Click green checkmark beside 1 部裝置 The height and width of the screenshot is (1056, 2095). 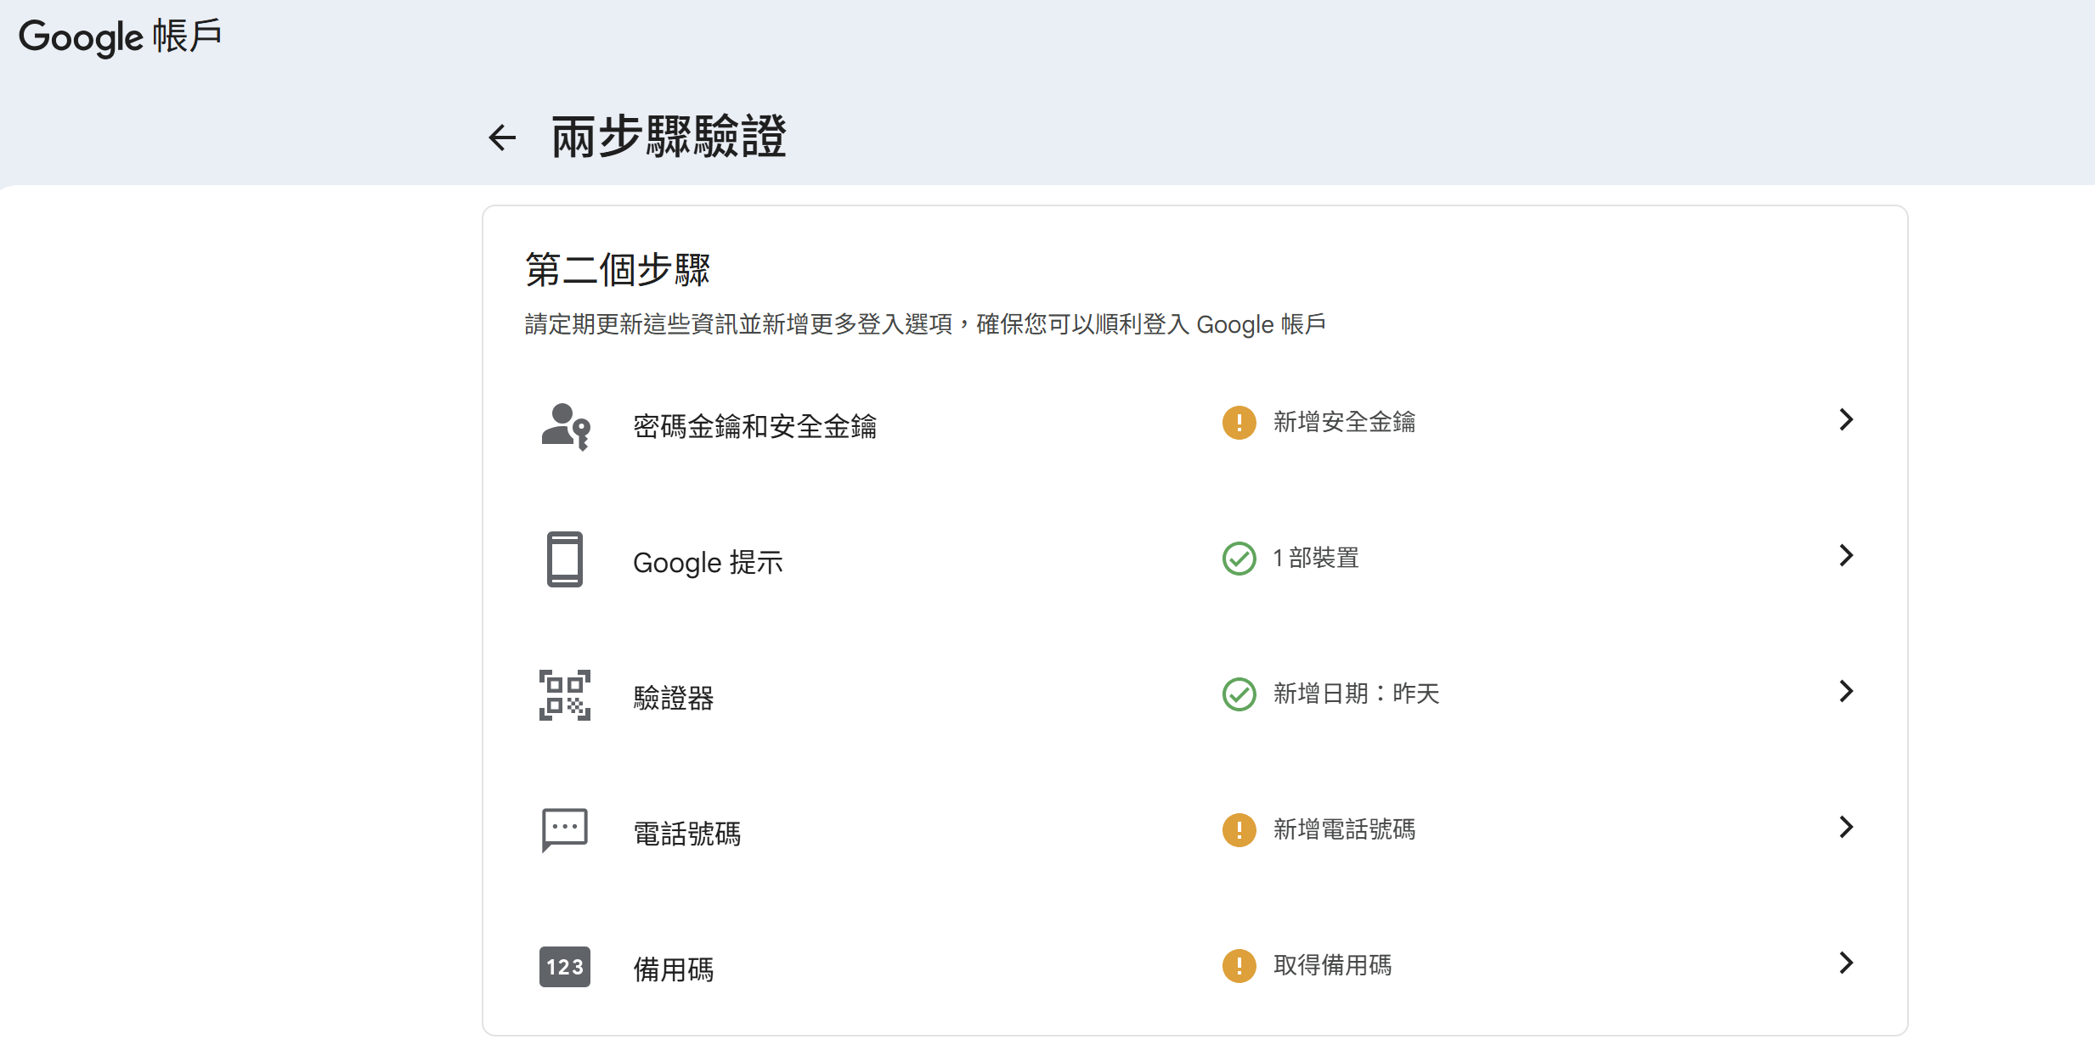(x=1239, y=558)
